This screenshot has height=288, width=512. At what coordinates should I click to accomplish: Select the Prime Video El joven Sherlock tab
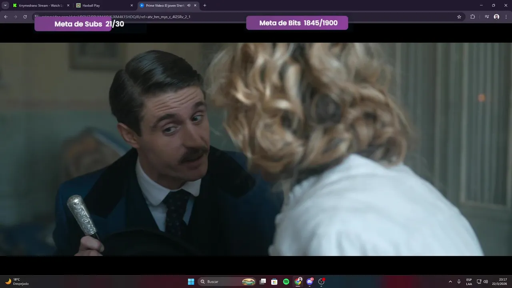168,6
